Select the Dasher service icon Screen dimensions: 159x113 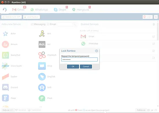pyautogui.click(x=5, y=77)
